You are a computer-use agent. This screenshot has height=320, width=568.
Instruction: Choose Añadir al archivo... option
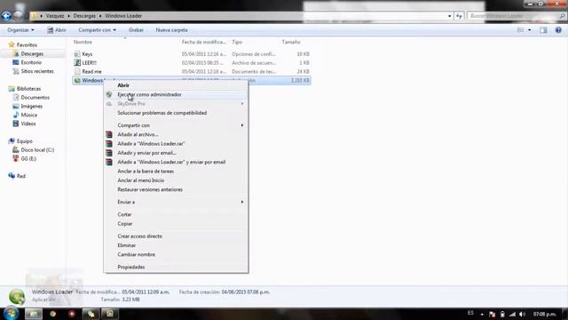coord(138,134)
